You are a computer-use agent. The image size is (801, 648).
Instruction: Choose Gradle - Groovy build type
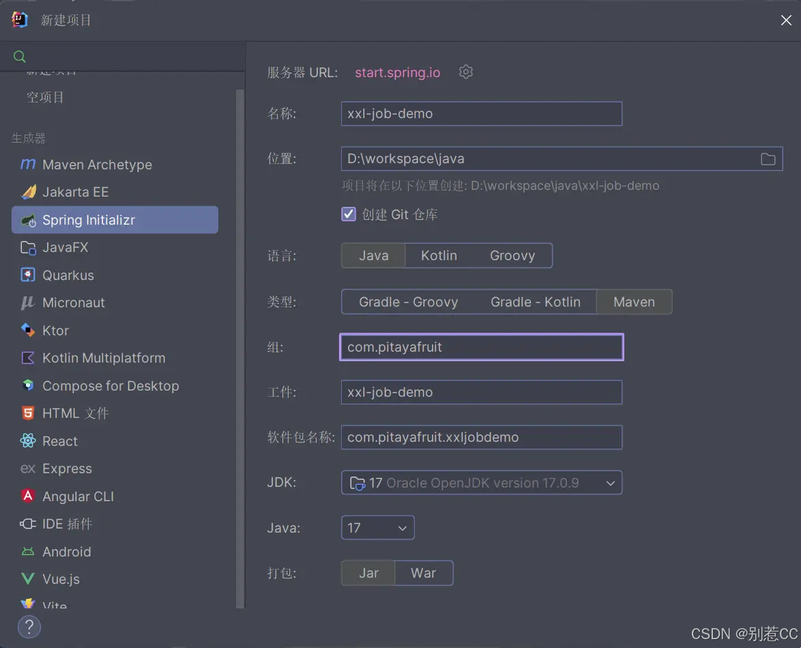pyautogui.click(x=408, y=302)
